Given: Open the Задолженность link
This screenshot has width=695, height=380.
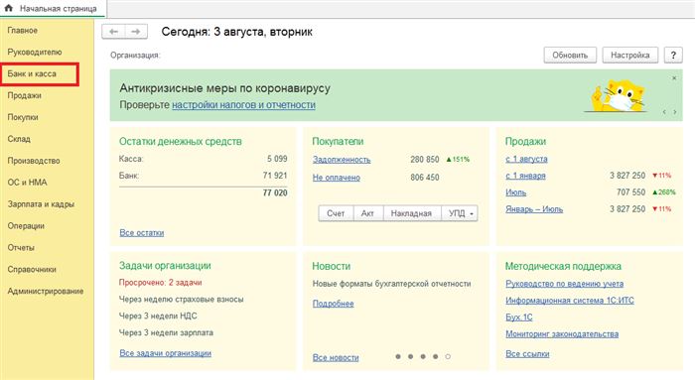Looking at the screenshot, I should click(x=342, y=160).
